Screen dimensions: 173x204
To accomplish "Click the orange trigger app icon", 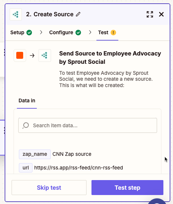I will coord(20,55).
